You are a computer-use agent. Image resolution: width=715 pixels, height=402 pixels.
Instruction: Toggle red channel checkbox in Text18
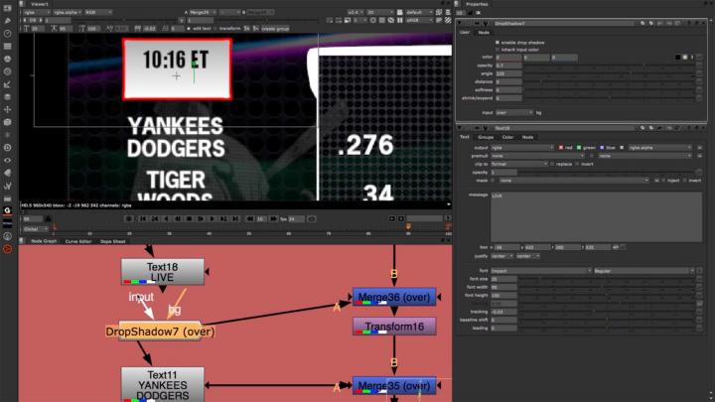[561, 148]
